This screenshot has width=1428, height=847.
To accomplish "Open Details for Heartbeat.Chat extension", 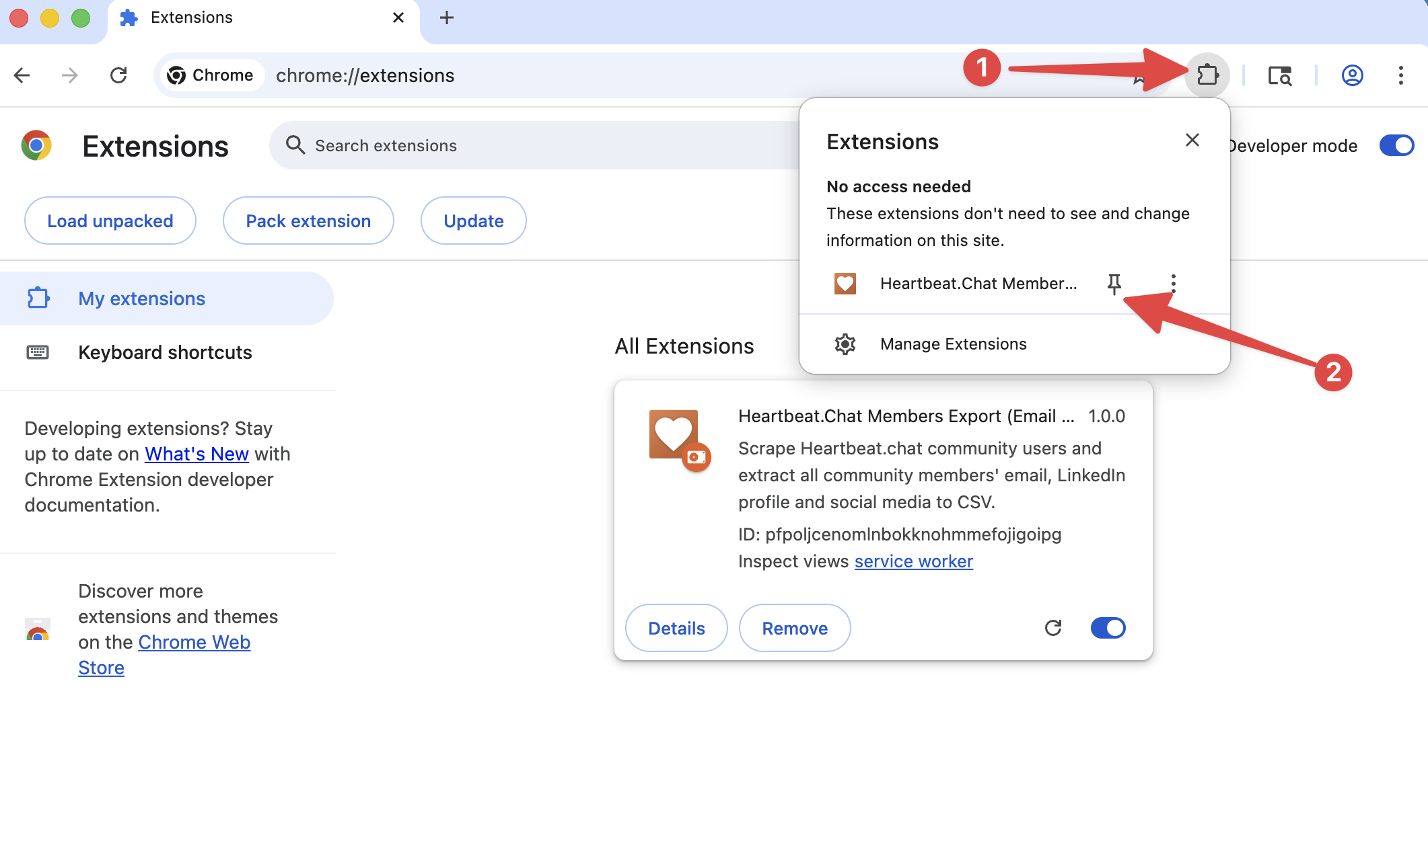I will [x=676, y=628].
